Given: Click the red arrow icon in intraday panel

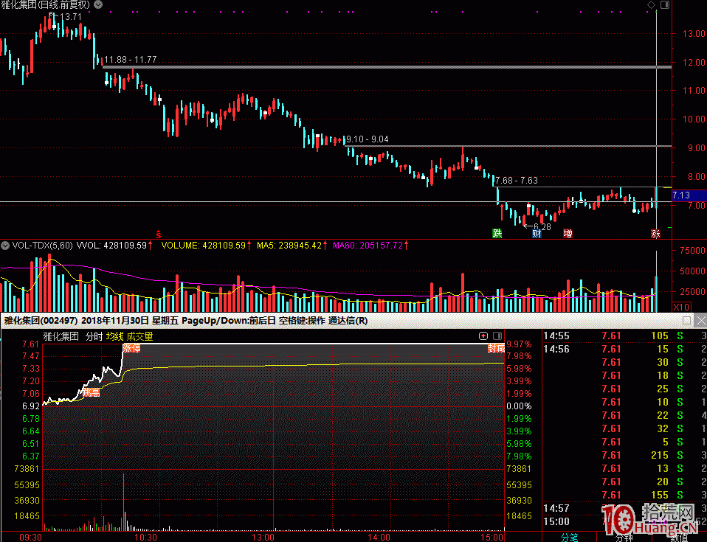Looking at the screenshot, I should coord(483,336).
